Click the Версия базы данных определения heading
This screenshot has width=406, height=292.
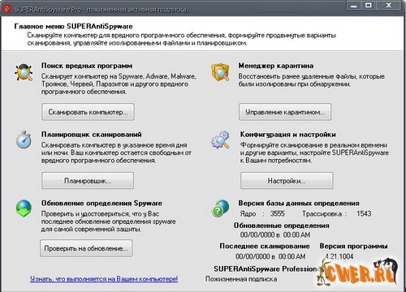coord(299,203)
